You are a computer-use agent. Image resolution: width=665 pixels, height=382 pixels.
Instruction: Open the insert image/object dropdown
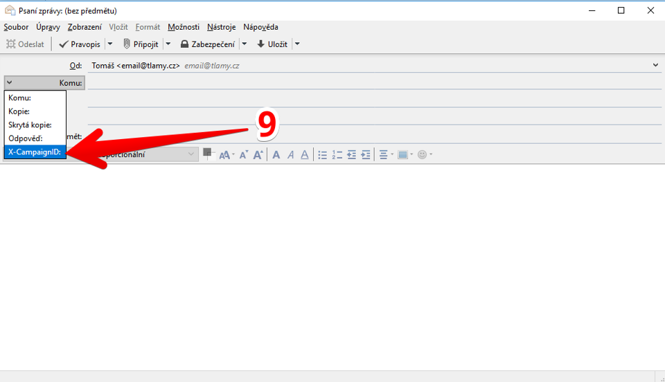405,155
